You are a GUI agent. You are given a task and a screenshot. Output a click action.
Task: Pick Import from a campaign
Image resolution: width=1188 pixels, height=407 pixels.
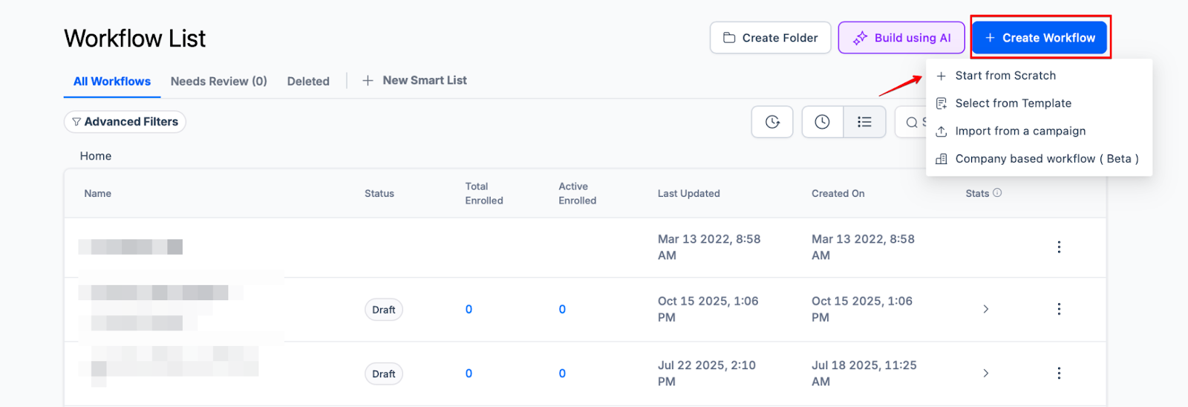(1019, 131)
